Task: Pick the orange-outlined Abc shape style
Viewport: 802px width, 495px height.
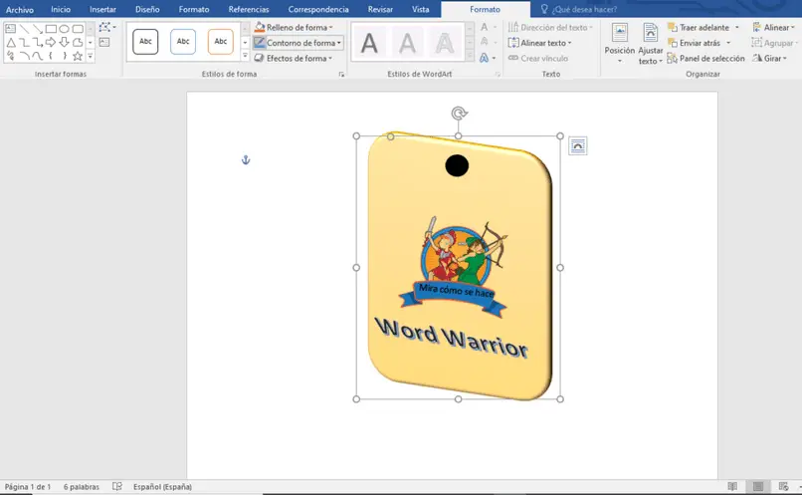Action: [220, 42]
